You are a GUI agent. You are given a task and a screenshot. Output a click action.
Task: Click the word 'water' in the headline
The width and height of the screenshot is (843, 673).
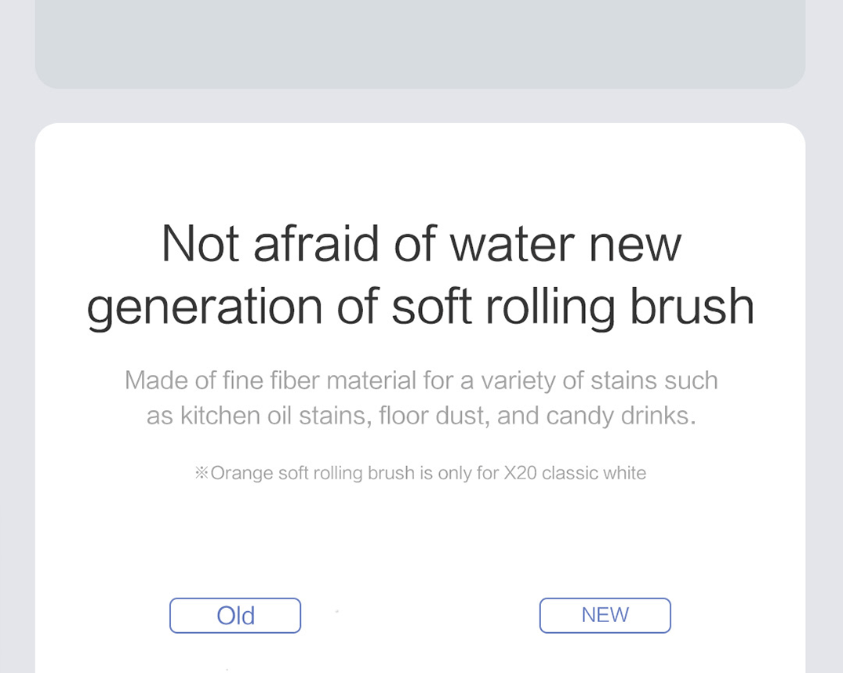pos(512,245)
